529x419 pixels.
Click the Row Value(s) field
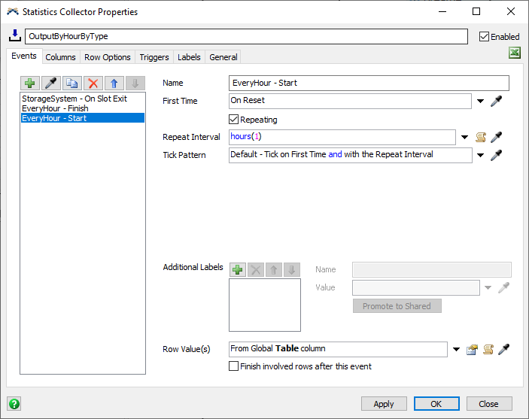338,349
